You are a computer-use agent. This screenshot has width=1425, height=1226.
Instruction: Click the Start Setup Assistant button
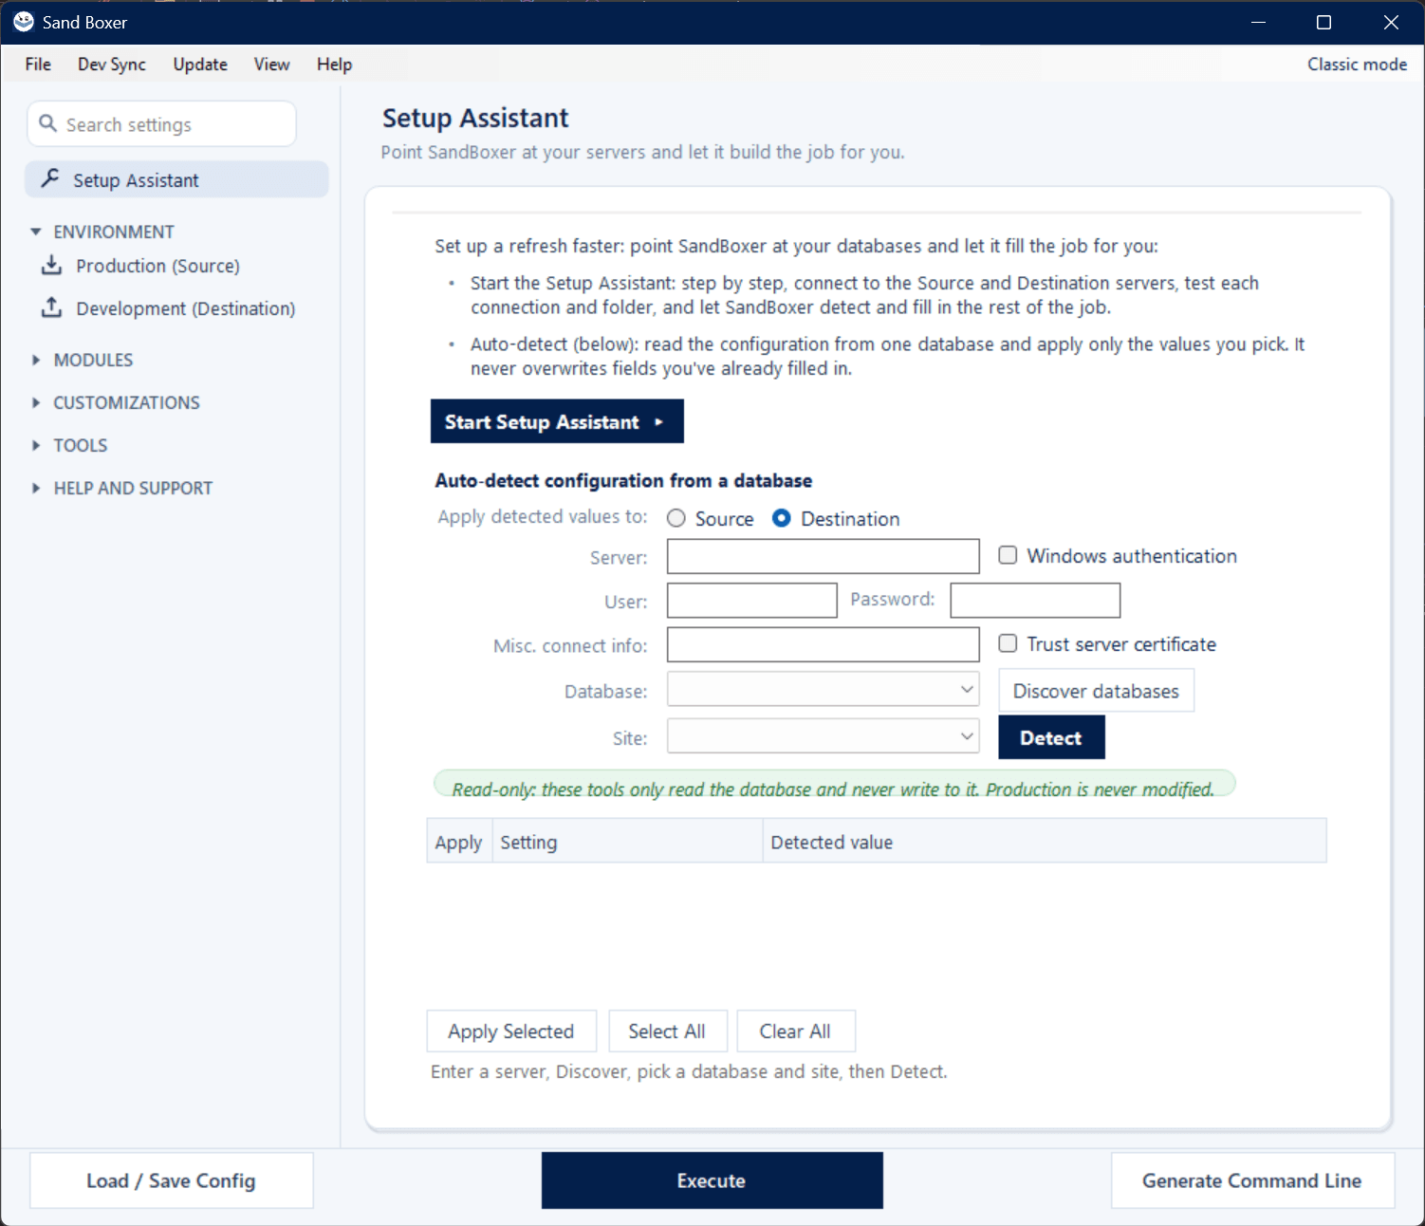click(557, 421)
